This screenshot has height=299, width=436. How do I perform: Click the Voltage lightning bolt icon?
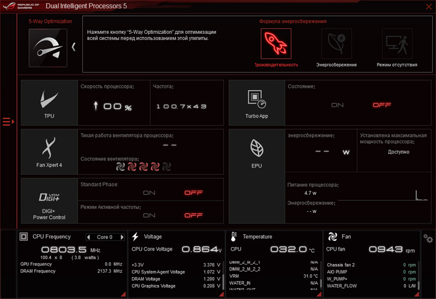tap(136, 237)
